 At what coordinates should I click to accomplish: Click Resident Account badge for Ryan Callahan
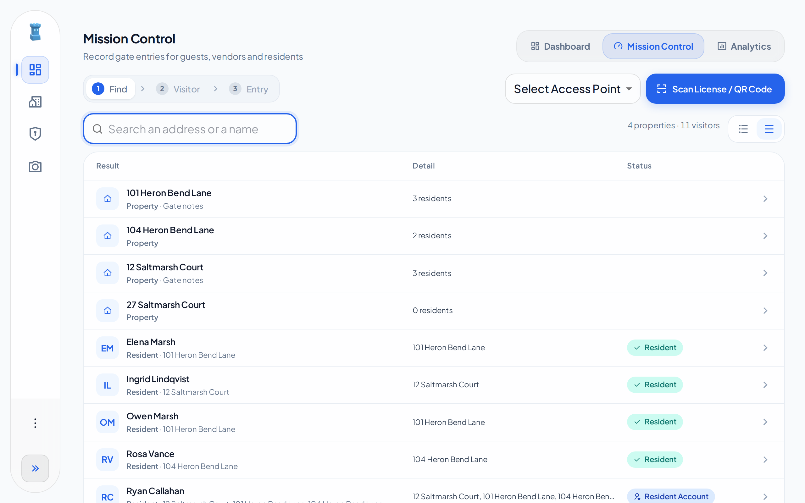671,496
